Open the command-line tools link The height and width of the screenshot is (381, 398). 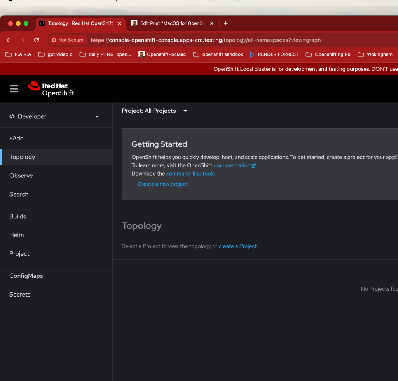pyautogui.click(x=190, y=174)
